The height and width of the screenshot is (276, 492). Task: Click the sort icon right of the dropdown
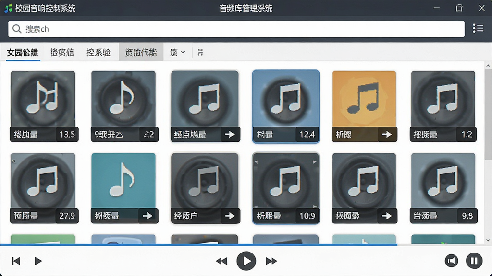tap(200, 52)
